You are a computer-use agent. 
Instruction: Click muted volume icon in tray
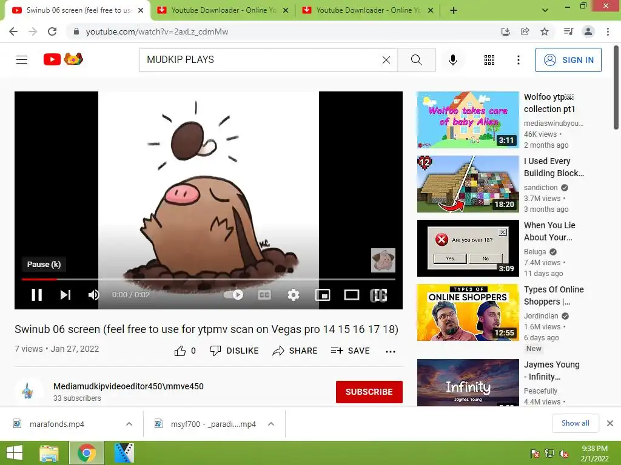point(564,453)
